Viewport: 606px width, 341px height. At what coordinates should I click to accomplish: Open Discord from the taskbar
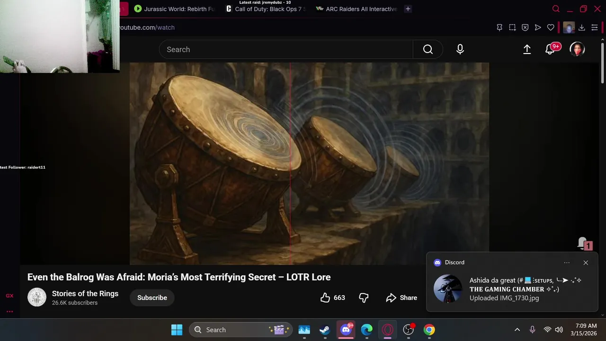coord(346,330)
